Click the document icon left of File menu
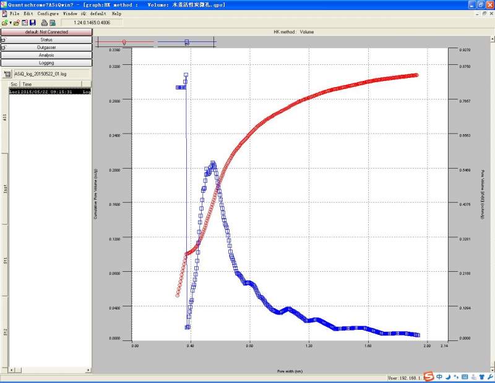This screenshot has height=383, width=495. [x=4, y=14]
